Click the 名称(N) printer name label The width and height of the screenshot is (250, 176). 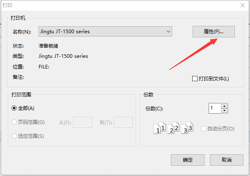pos(21,32)
